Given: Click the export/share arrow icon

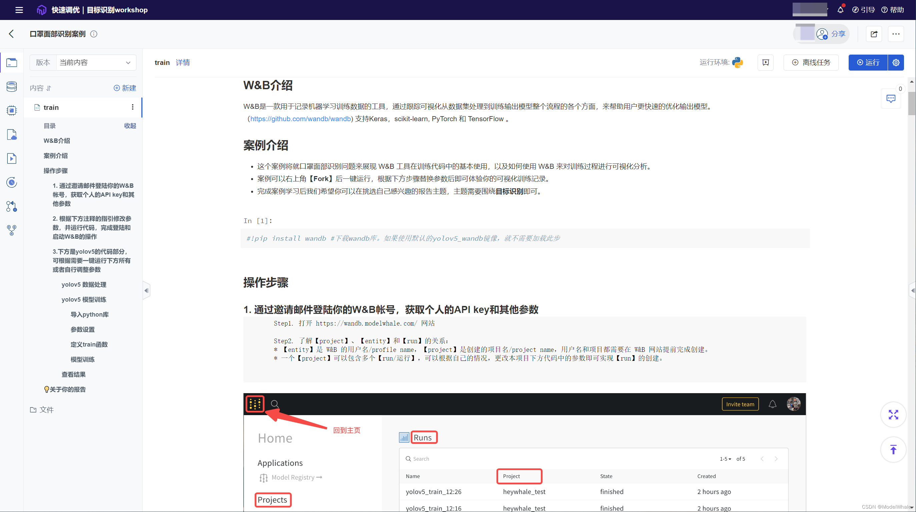Looking at the screenshot, I should pyautogui.click(x=874, y=34).
